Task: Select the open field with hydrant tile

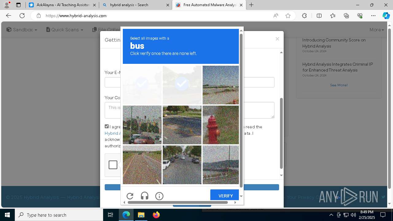Action: tap(221, 85)
